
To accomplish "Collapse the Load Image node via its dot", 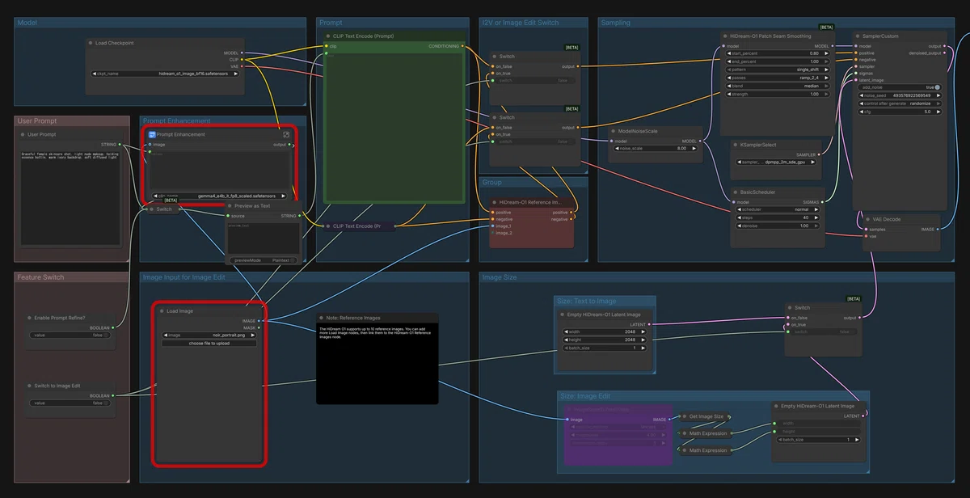I will [161, 311].
